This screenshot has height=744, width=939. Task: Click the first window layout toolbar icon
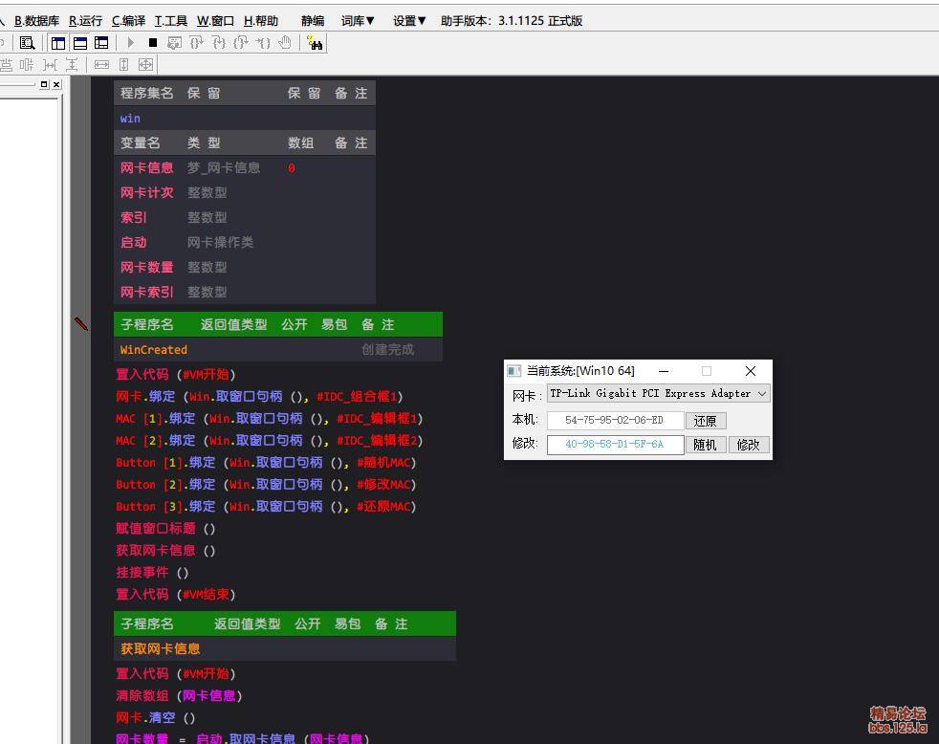[x=58, y=43]
